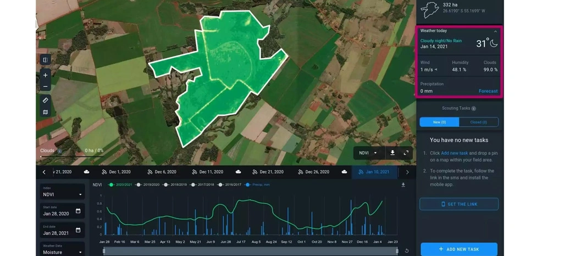
Task: Click the Cloudy night/No Rain text
Action: tap(441, 41)
